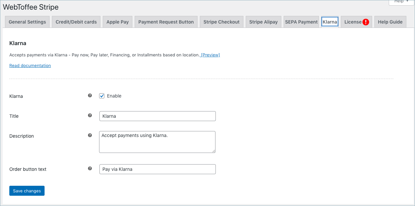415x206 pixels.
Task: Switch to the Stripe Checkout tab
Action: (x=221, y=22)
